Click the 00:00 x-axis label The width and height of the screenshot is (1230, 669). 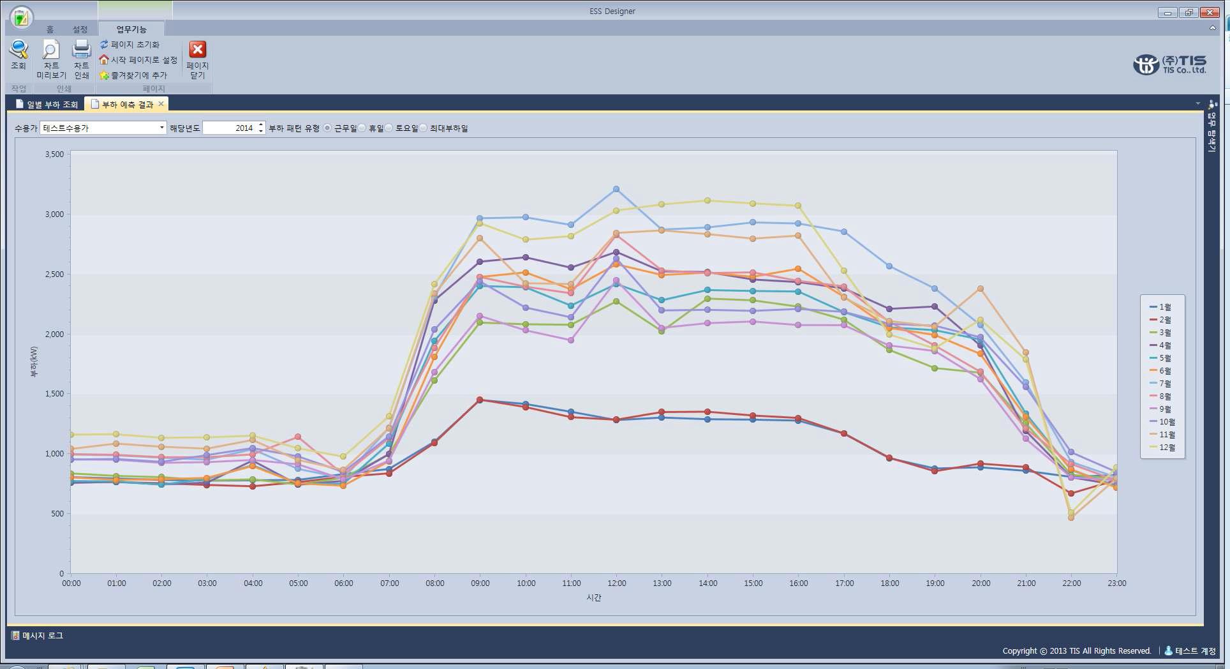coord(71,583)
